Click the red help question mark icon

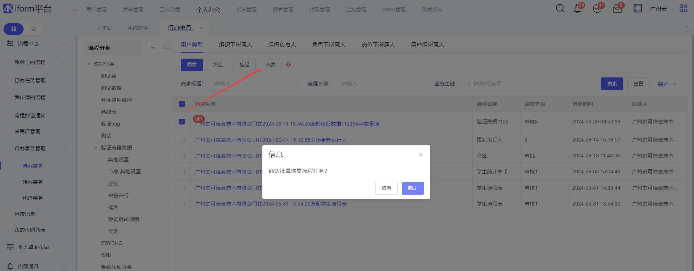tap(288, 64)
